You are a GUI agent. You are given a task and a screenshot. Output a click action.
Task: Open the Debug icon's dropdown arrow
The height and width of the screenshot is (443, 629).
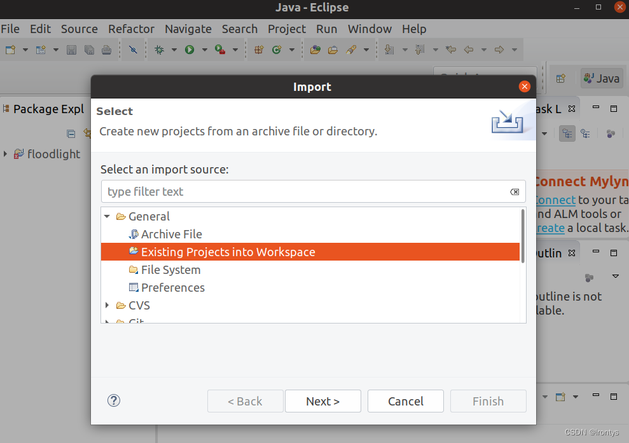(x=174, y=50)
